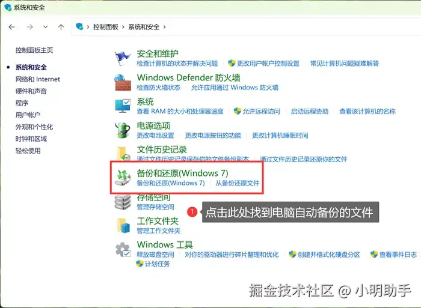The image size is (421, 308).
Task: Click 更改电池设置
Action: pyautogui.click(x=155, y=135)
